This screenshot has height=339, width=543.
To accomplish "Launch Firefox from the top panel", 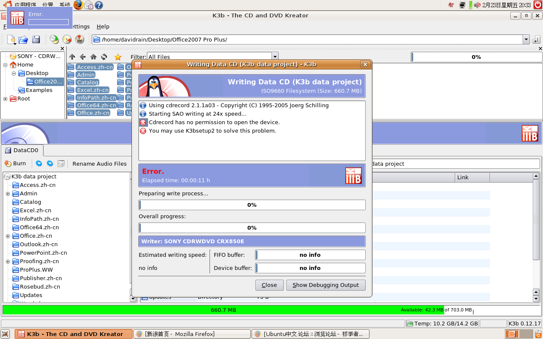I will (78, 5).
